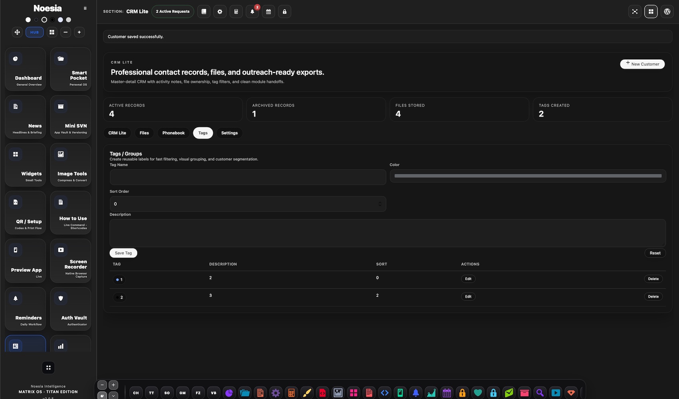Open the Dashboard tile in the sidebar
Viewport: 679px width, 399px height.
tap(25, 69)
